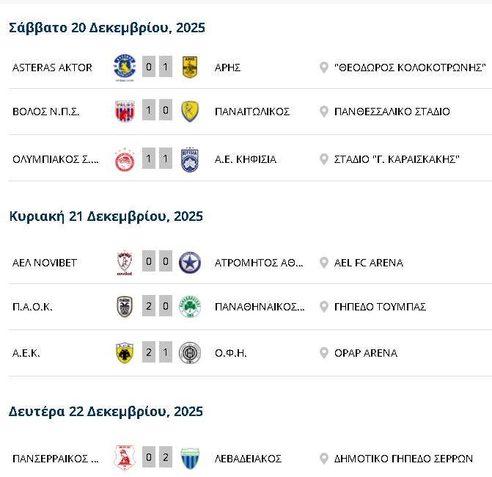
Task: Open the ΛΕΒΑΔΕΙΑΚΟΣ team page
Action: tap(248, 459)
